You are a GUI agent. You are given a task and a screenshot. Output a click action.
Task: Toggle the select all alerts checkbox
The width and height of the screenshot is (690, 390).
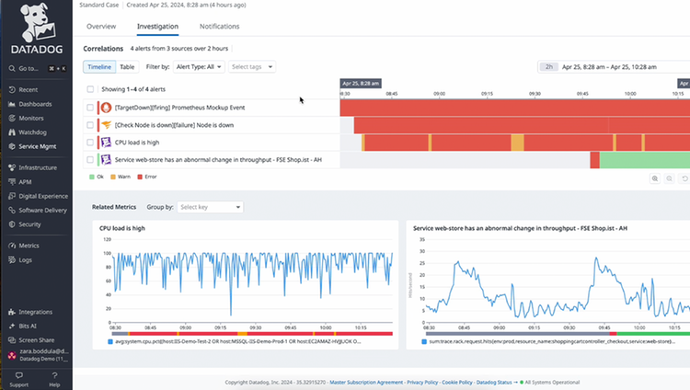click(90, 89)
